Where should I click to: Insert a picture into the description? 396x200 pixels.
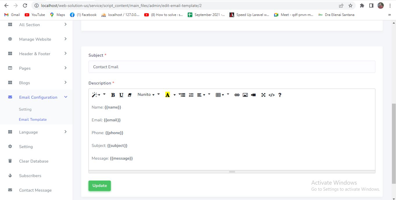[x=245, y=95]
